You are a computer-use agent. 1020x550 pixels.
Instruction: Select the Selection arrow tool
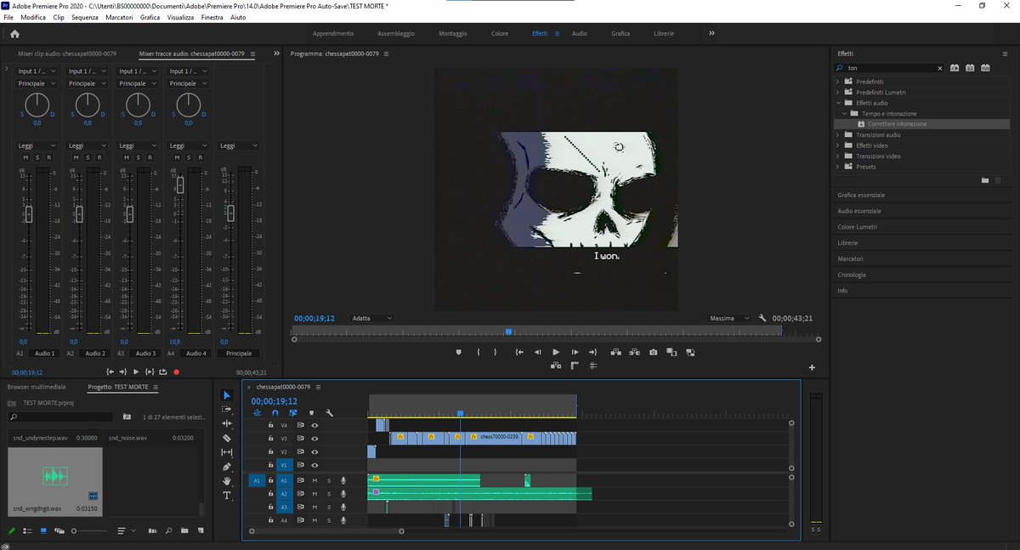[x=227, y=395]
